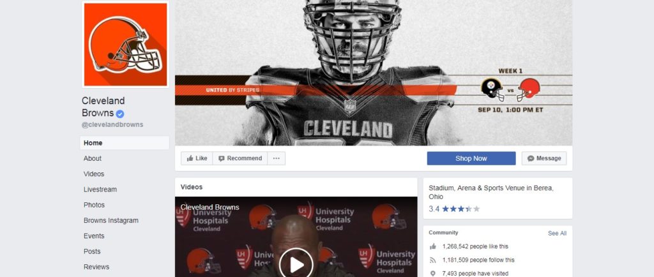Click the location pin visited icon
The width and height of the screenshot is (654, 277).
point(433,274)
